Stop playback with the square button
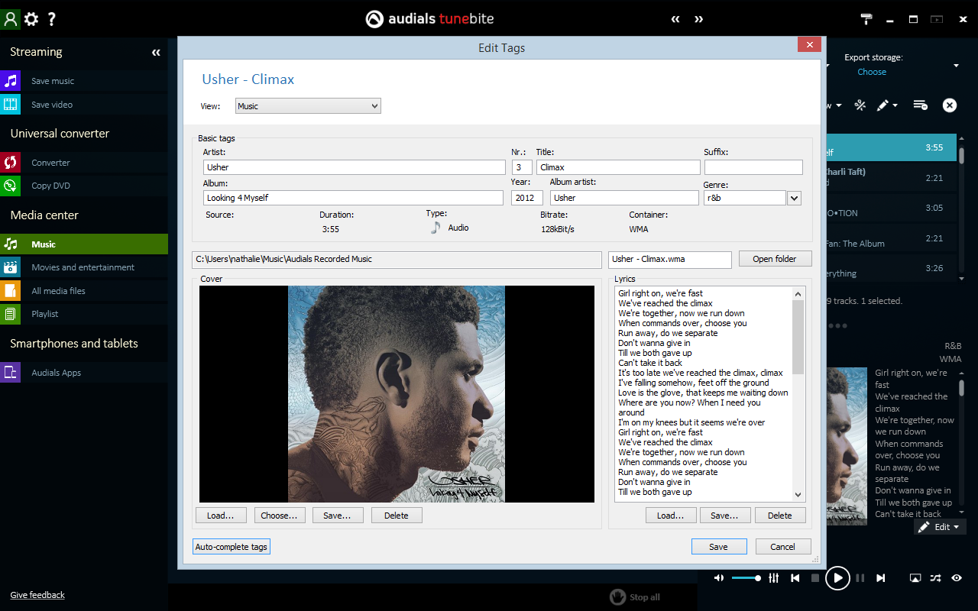Viewport: 978px width, 611px height. coord(815,578)
